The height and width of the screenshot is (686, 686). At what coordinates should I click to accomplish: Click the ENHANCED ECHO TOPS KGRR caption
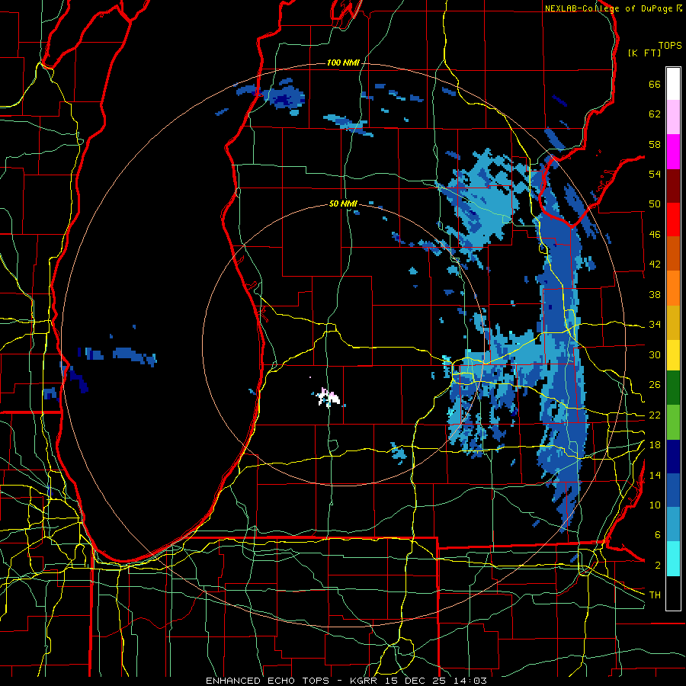click(x=346, y=681)
